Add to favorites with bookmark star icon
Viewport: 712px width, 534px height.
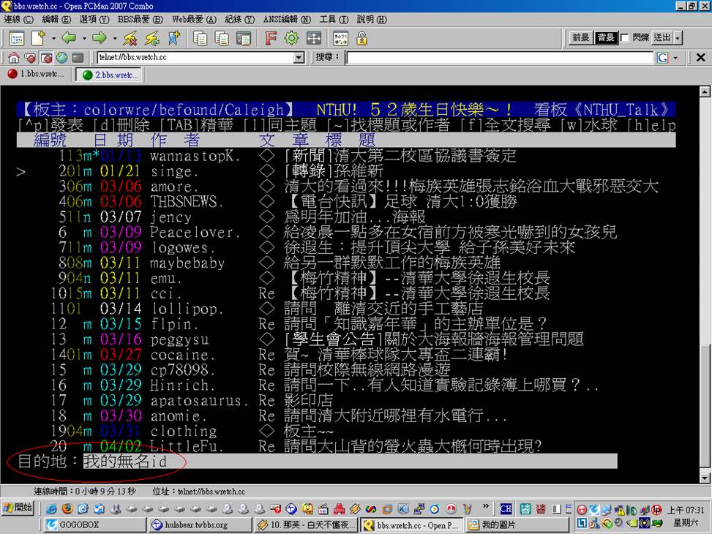173,38
